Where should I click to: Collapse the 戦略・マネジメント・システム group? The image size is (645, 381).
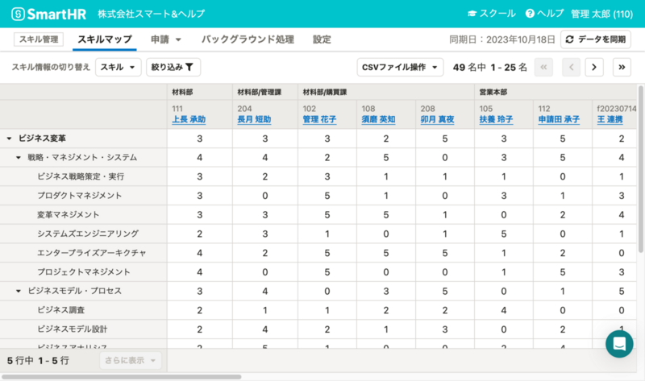pos(18,157)
